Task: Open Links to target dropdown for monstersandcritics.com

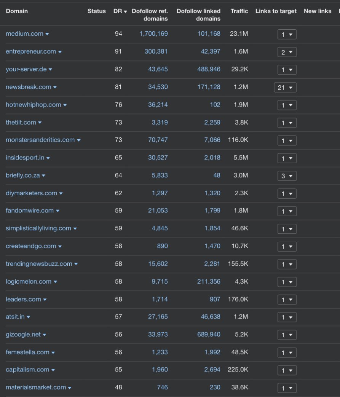Action: tap(287, 140)
